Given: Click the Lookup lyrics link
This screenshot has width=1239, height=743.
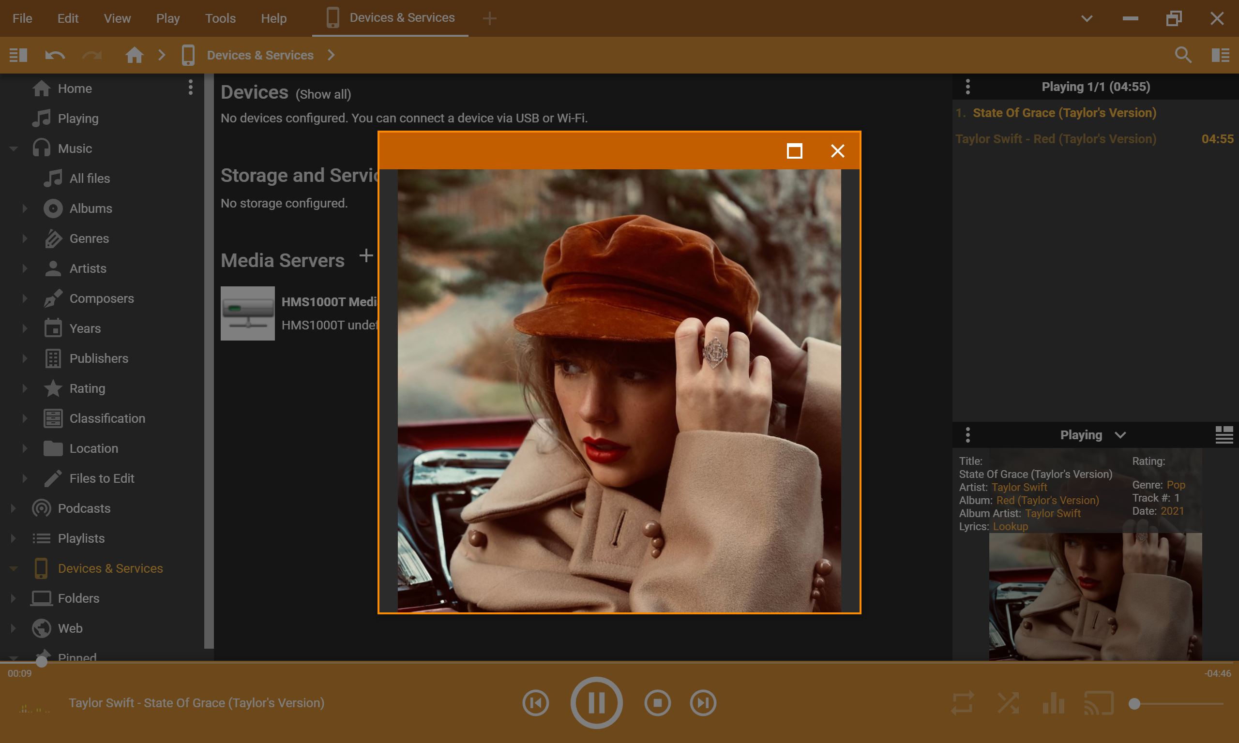Looking at the screenshot, I should tap(1010, 526).
